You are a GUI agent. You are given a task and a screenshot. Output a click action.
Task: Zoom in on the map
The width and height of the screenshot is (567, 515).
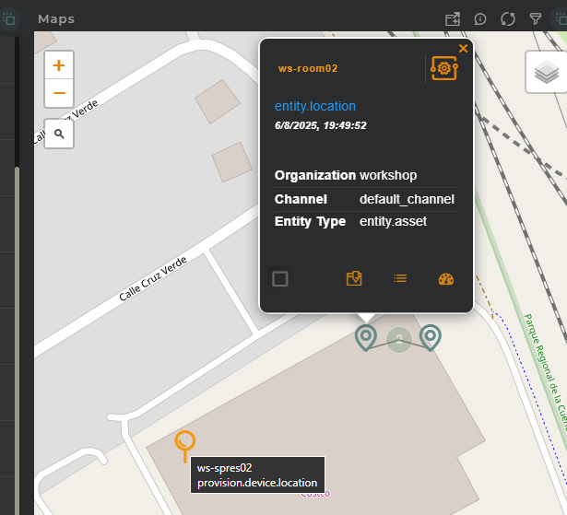[59, 65]
